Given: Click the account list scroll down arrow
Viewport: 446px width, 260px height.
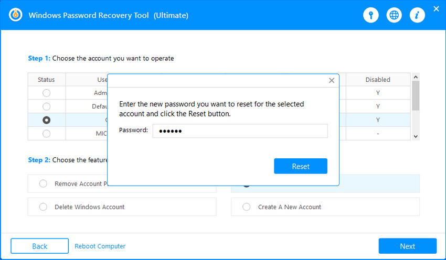Looking at the screenshot, I should coord(416,136).
